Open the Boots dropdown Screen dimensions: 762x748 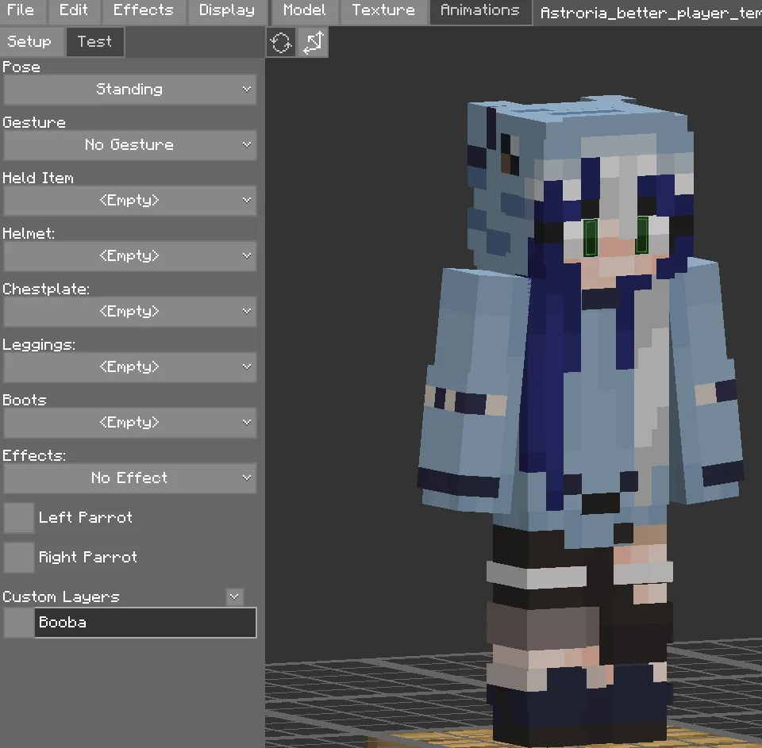(x=129, y=423)
